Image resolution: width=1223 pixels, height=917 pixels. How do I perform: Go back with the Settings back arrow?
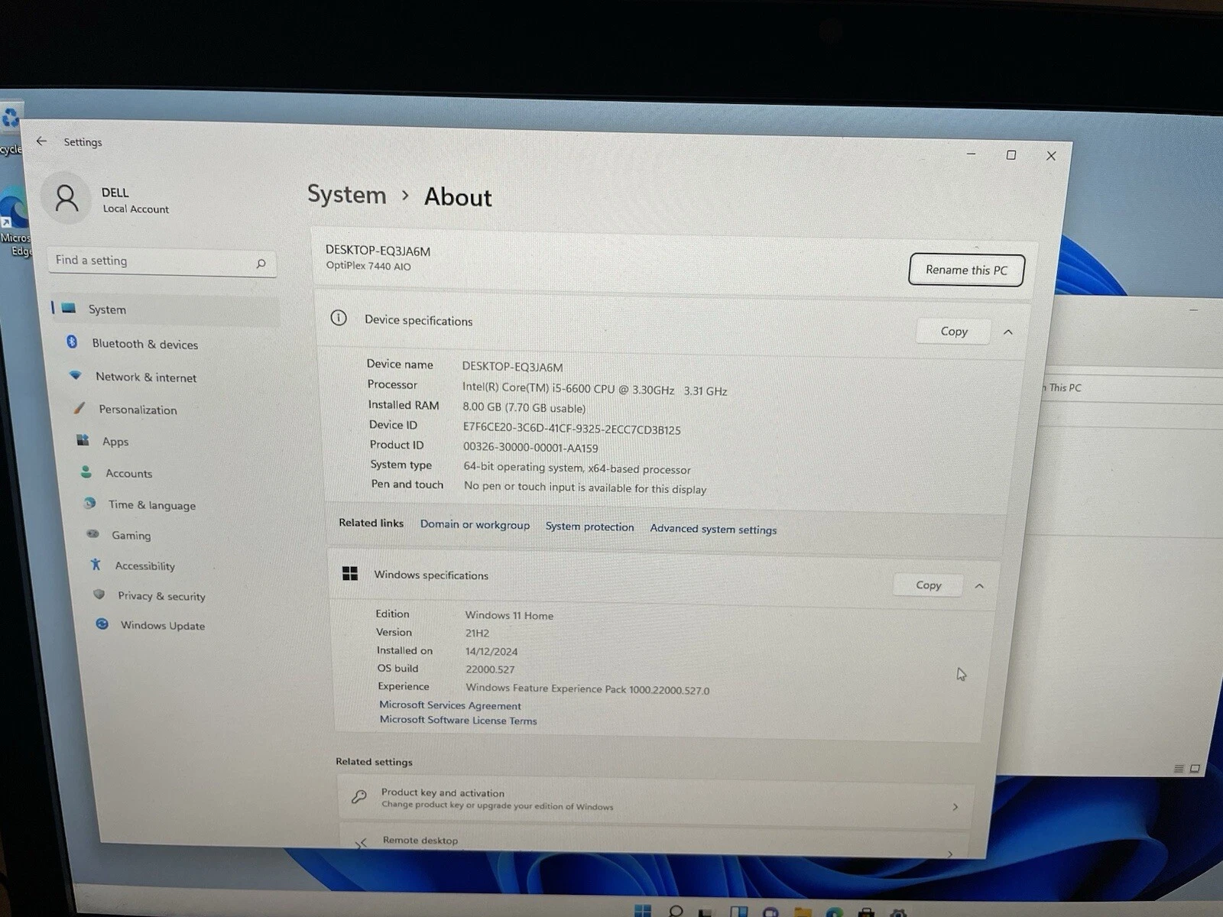click(x=41, y=141)
